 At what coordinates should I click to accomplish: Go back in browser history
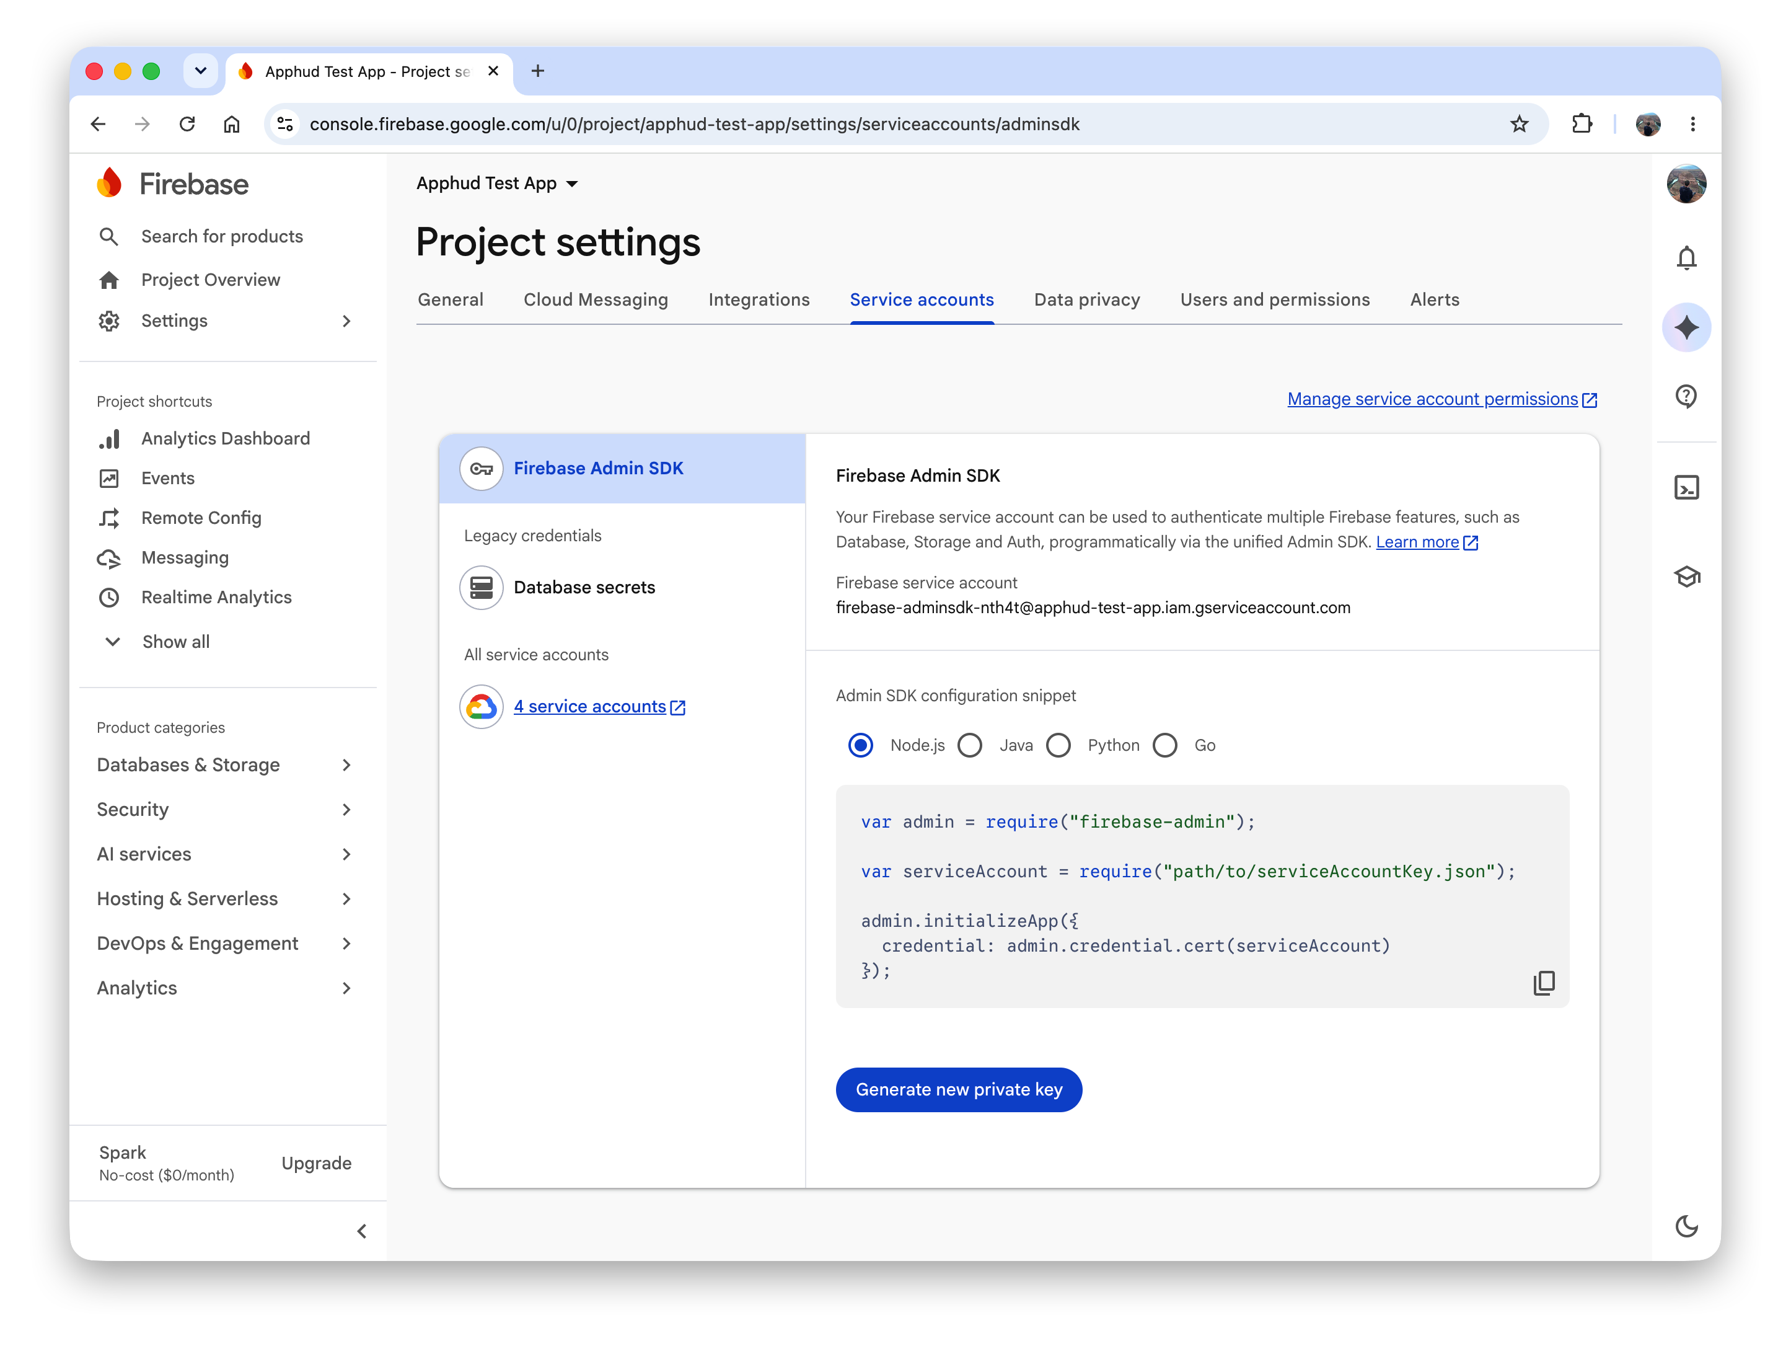[x=98, y=124]
